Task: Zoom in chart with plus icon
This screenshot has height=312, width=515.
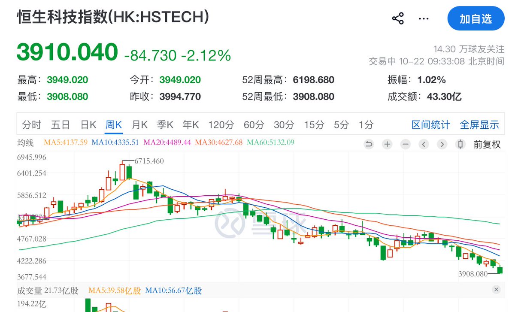Action: (387, 144)
